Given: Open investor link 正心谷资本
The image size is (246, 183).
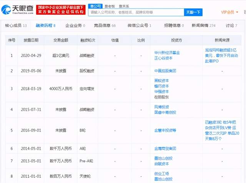Looking at the screenshot, I should 163,58.
